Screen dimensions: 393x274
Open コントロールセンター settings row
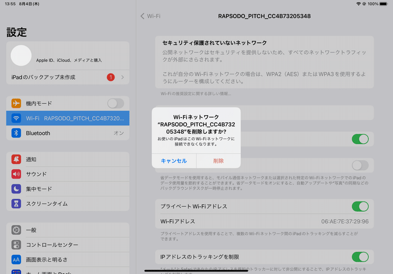point(68,245)
